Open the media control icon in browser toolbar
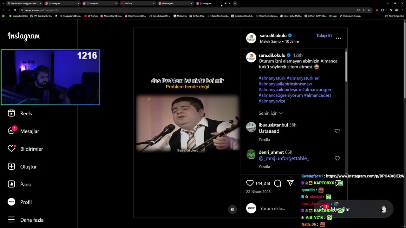Image resolution: width=406 pixels, height=228 pixels. click(391, 10)
